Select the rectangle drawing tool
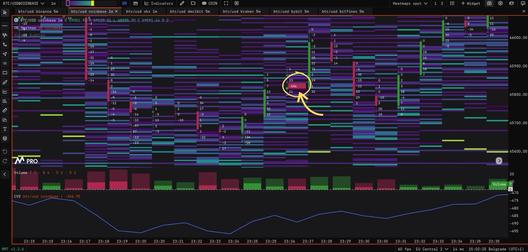 5,72
